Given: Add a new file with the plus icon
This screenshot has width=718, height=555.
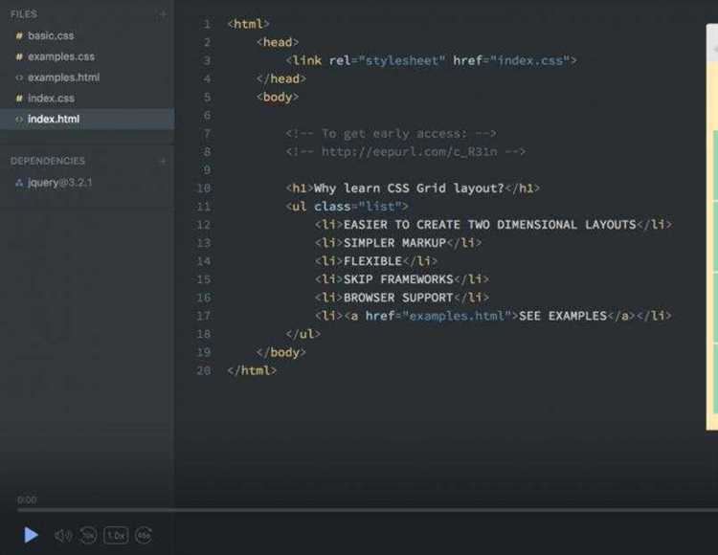Looking at the screenshot, I should [163, 14].
